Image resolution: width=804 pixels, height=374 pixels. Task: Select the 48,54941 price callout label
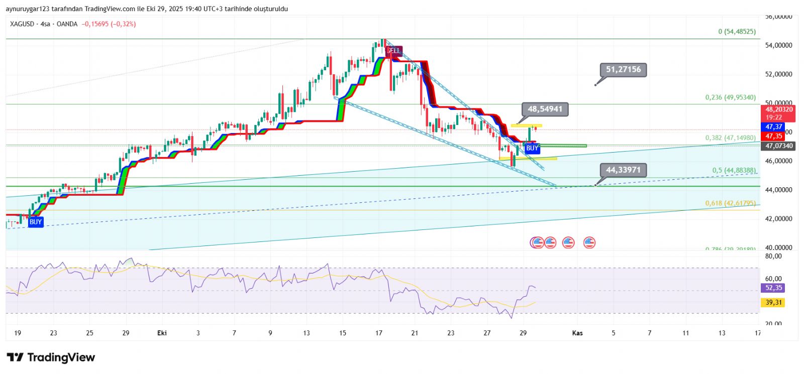[x=545, y=109]
